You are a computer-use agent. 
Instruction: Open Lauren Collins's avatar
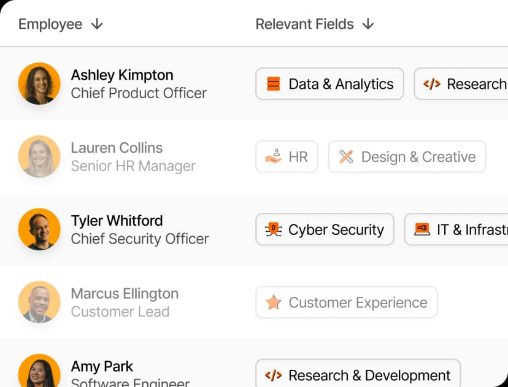tap(39, 156)
